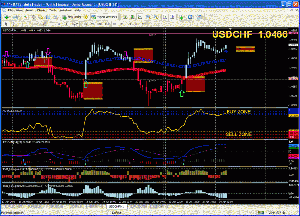Set timeframe to D1

point(129,24)
